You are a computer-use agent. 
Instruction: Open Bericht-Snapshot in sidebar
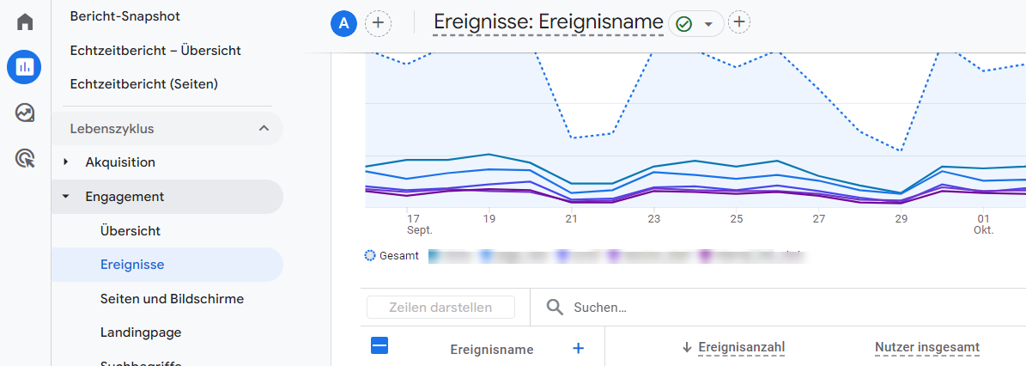point(125,16)
